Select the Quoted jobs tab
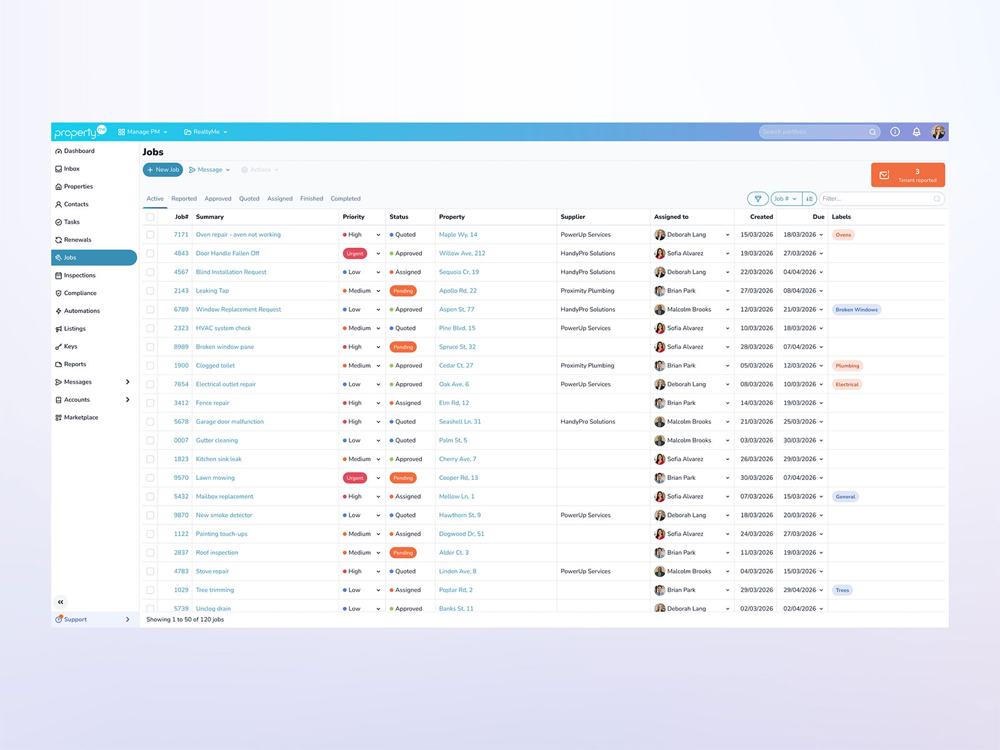The width and height of the screenshot is (1000, 750). tap(249, 198)
